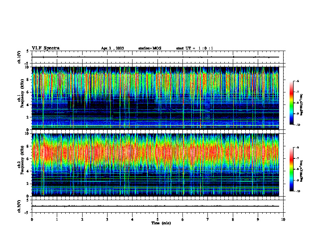Screen dimensions: 319x246
Task: Click time axis tick label "6"
Action: (183, 219)
